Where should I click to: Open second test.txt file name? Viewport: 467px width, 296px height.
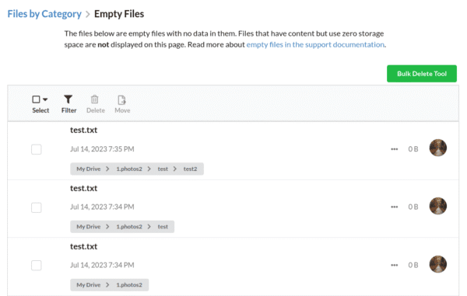84,189
